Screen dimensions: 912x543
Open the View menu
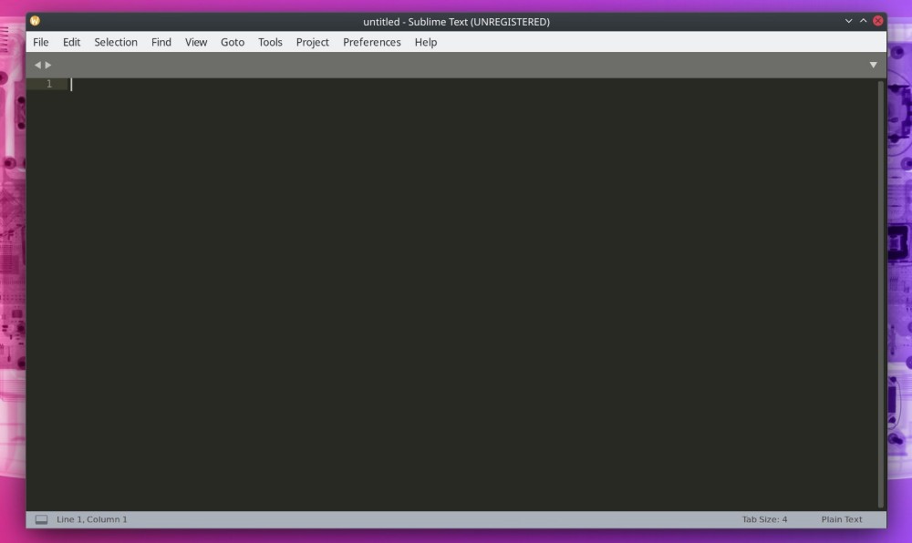click(195, 42)
